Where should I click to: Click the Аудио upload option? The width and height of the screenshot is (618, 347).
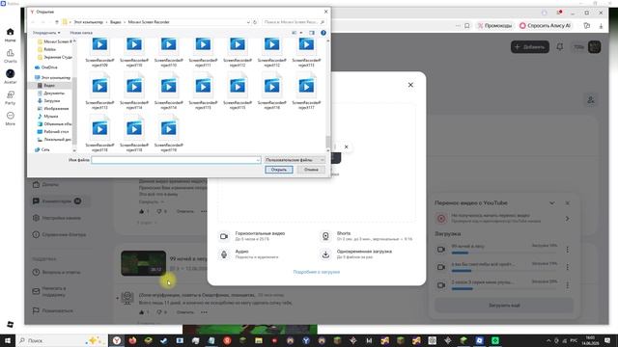tap(249, 254)
